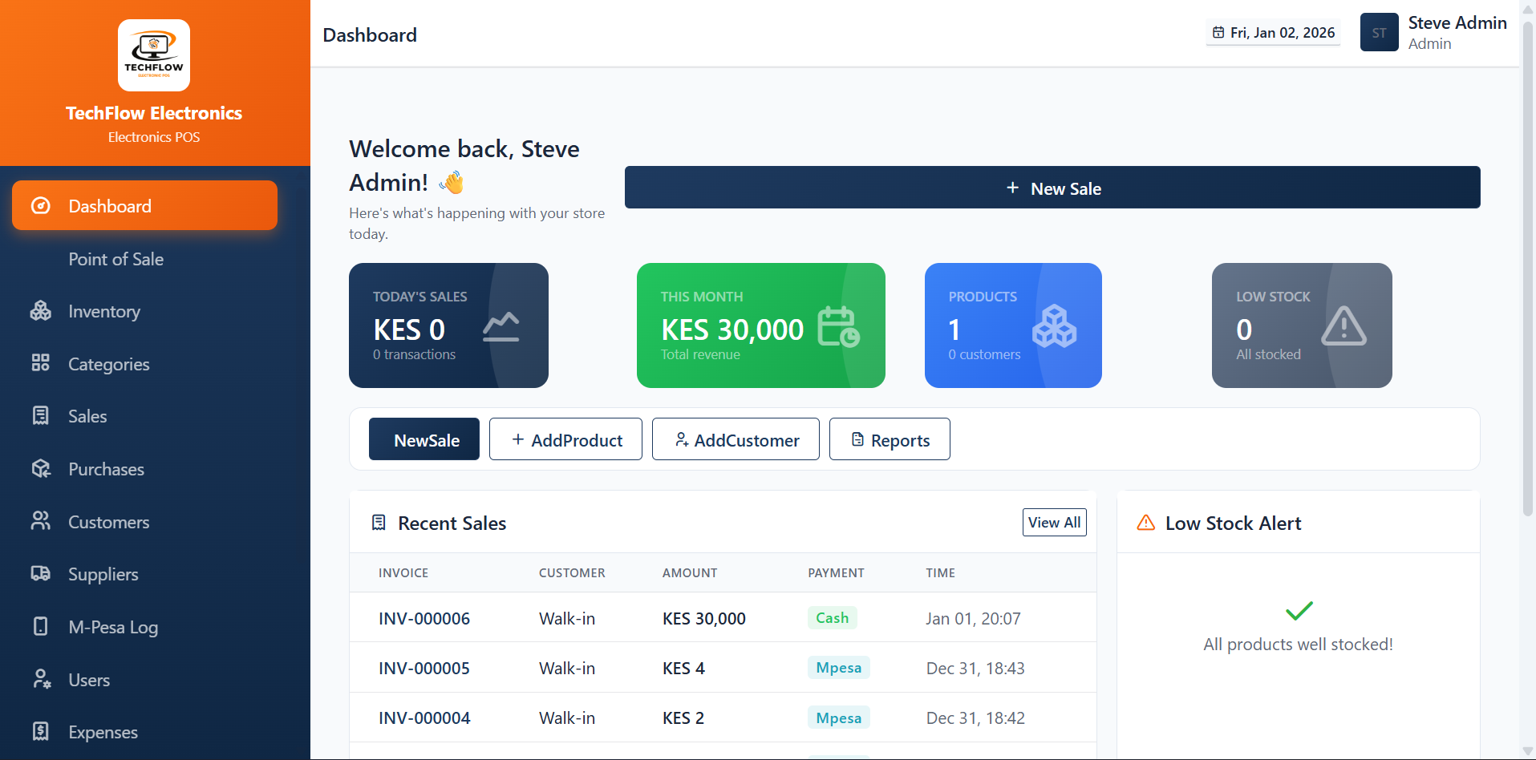Click the New Sale banner button

click(x=1052, y=188)
